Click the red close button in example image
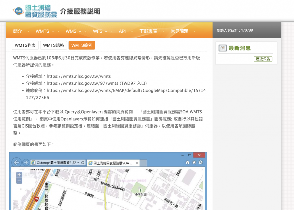294x210 pixels. point(199,155)
